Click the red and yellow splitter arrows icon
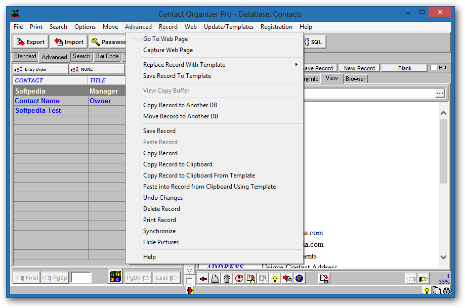The height and width of the screenshot is (308, 465). (190, 290)
